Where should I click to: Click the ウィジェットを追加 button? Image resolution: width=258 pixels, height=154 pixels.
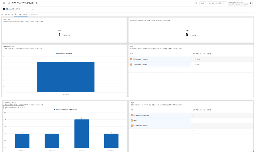[215, 3]
